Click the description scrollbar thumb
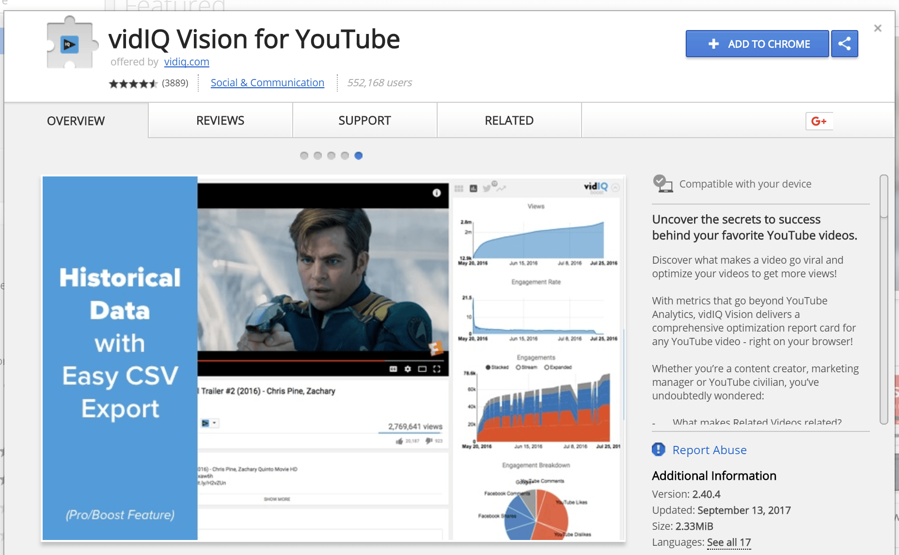Image resolution: width=899 pixels, height=555 pixels. pyautogui.click(x=884, y=196)
